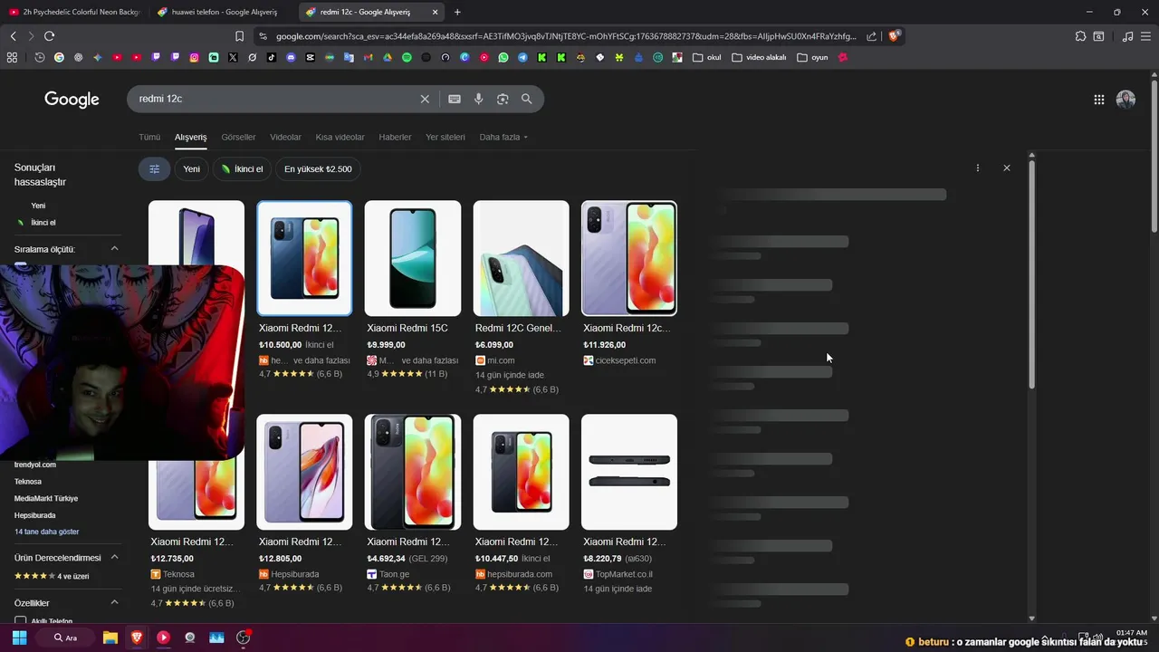The image size is (1159, 652).
Task: Toggle the 'Yeni' filter chip
Action: [x=191, y=168]
